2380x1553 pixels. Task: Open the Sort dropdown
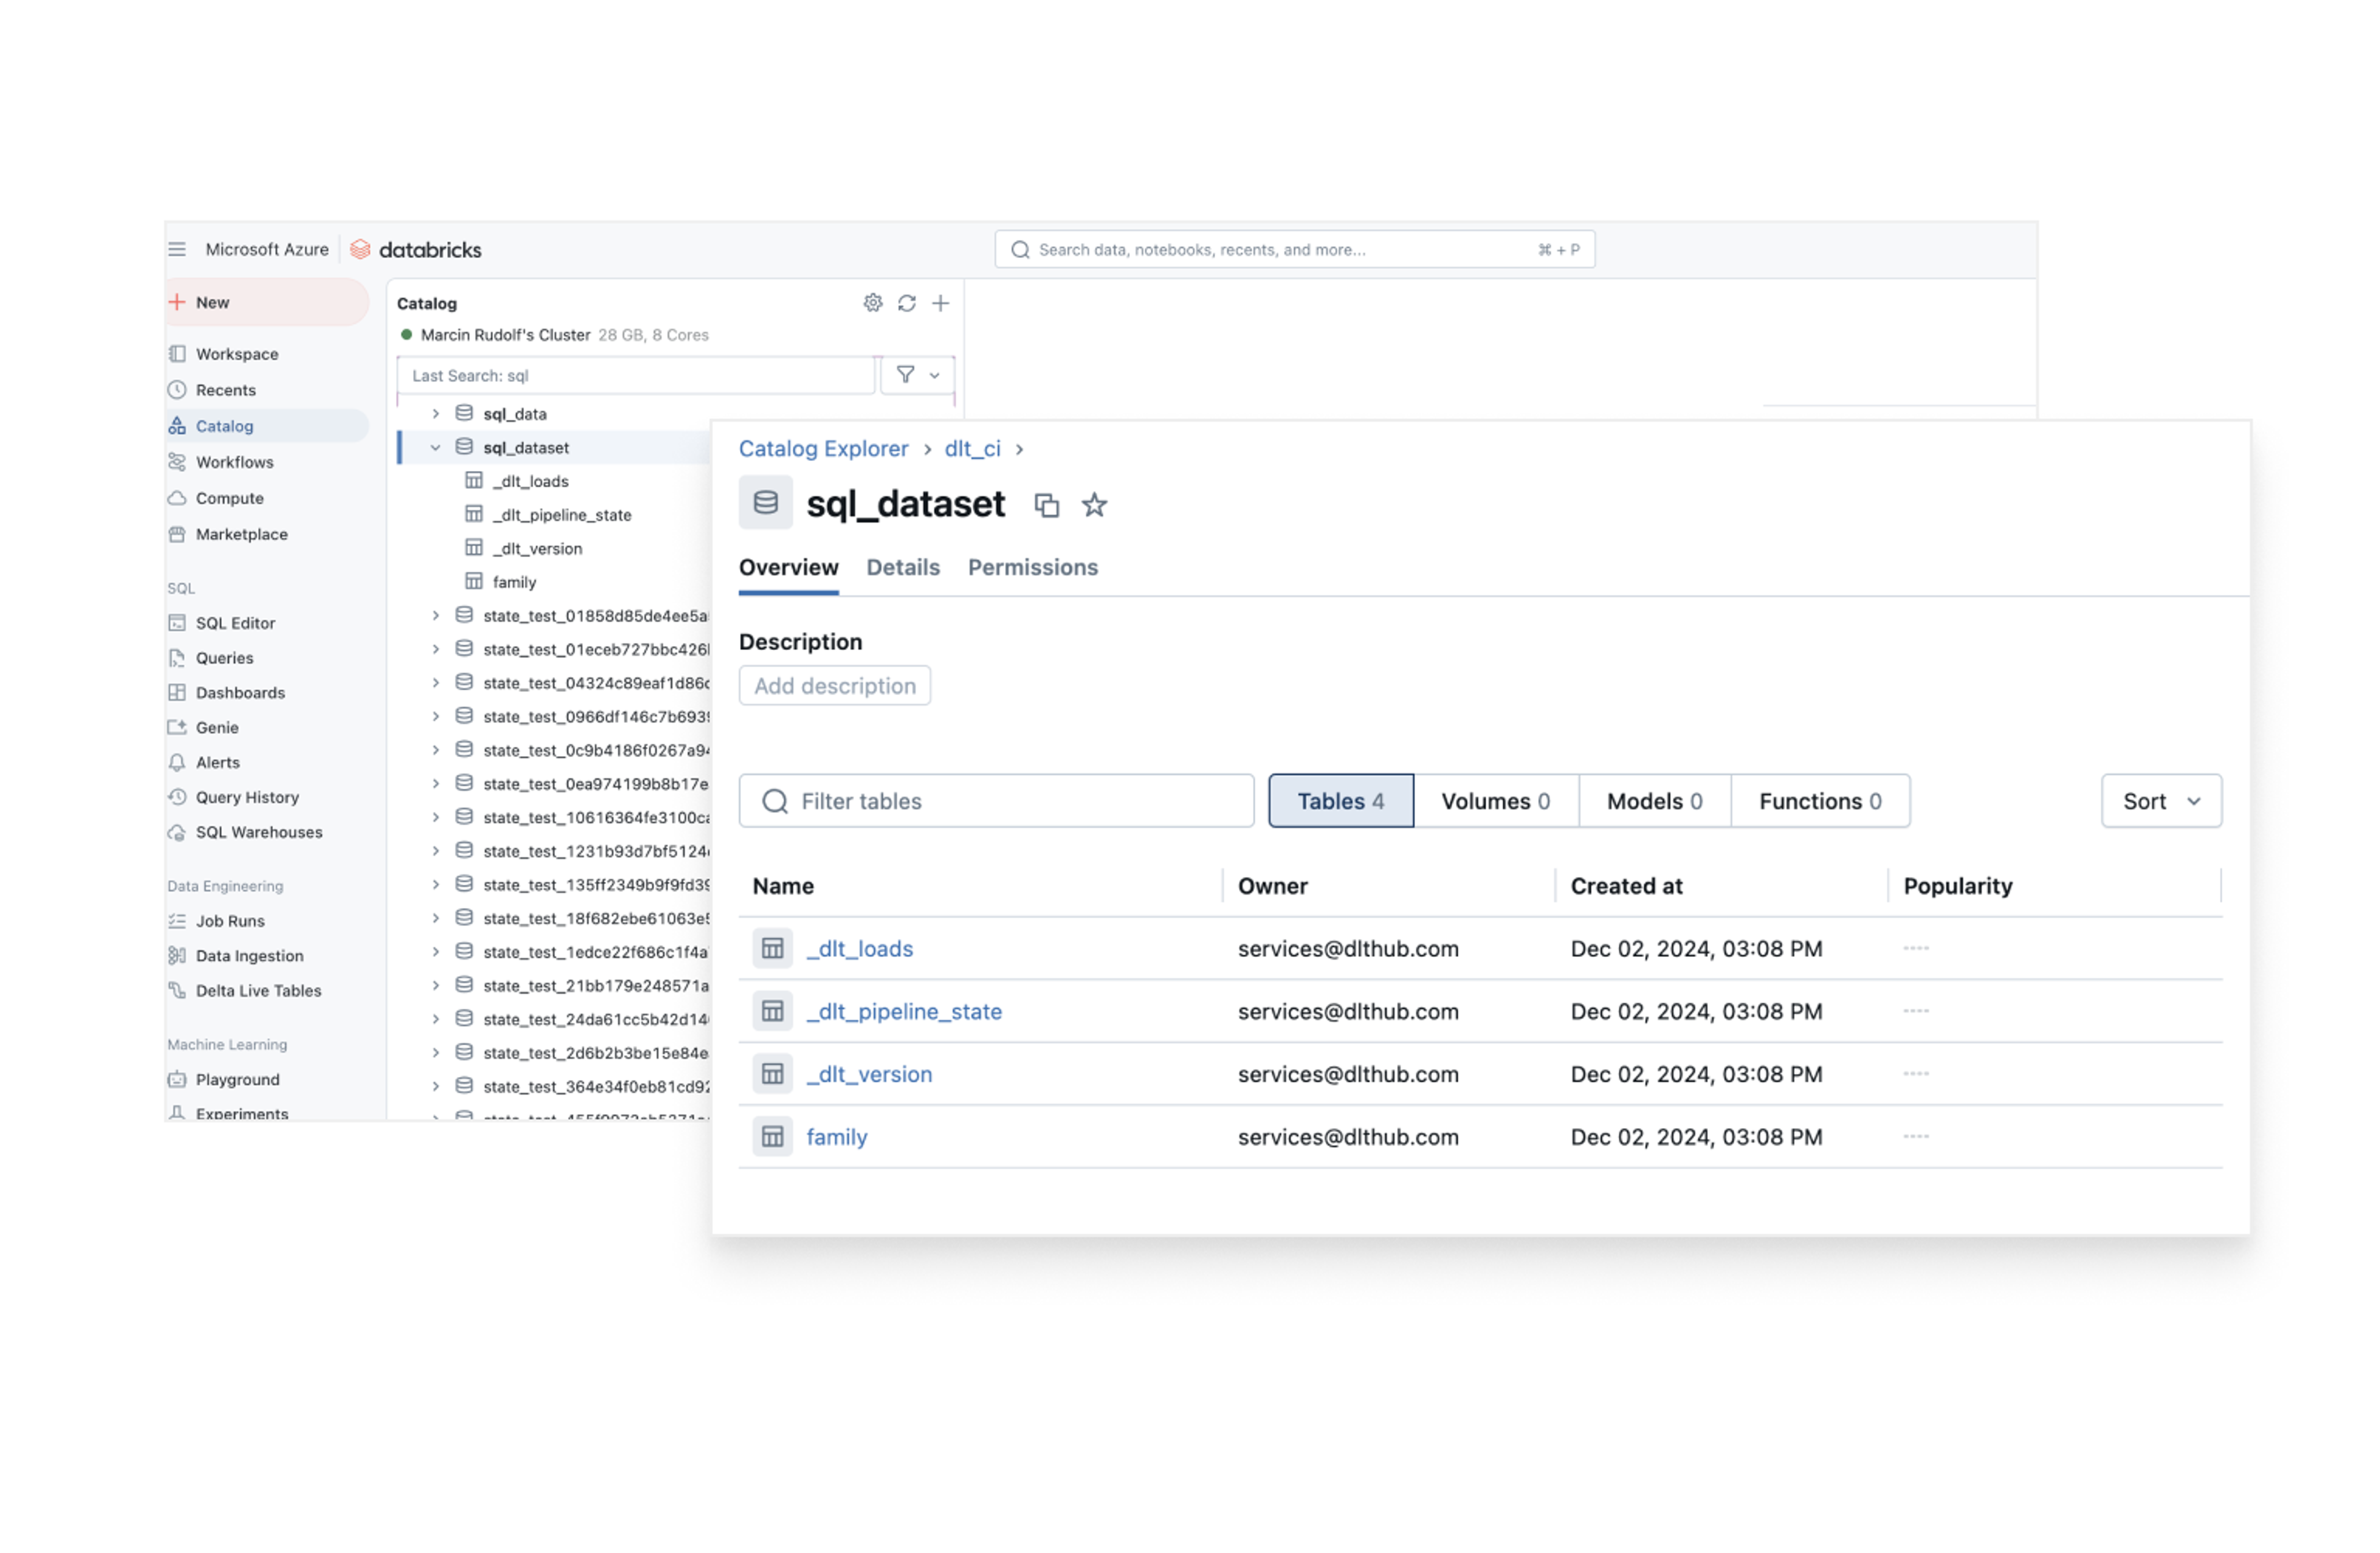click(x=2160, y=801)
